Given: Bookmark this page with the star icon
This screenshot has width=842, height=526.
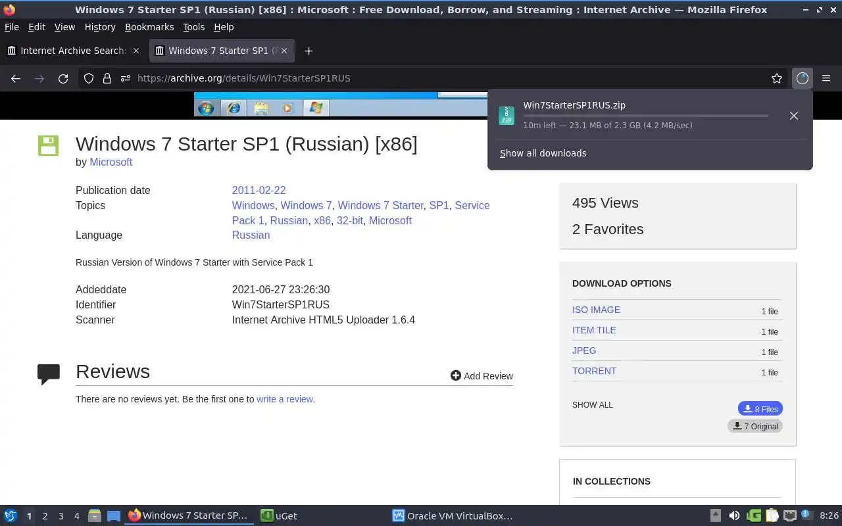Looking at the screenshot, I should 777,78.
